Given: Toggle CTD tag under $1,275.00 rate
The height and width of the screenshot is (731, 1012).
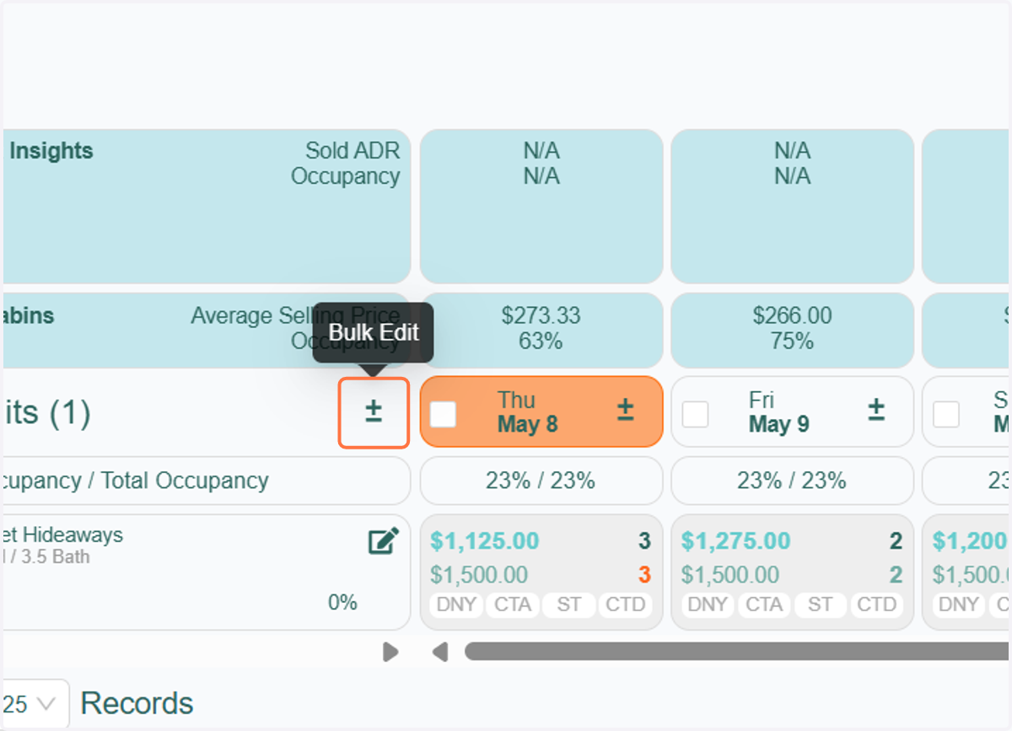Looking at the screenshot, I should coord(876,605).
